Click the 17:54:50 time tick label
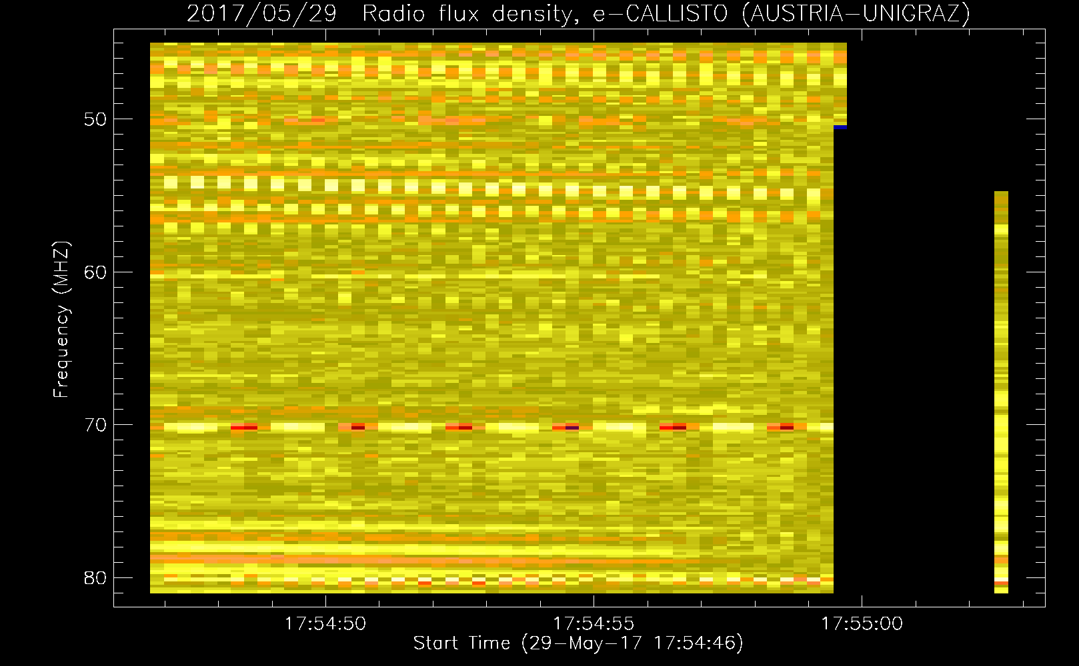 pos(325,623)
